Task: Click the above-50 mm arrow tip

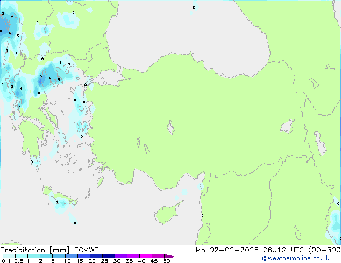Action: [170, 256]
